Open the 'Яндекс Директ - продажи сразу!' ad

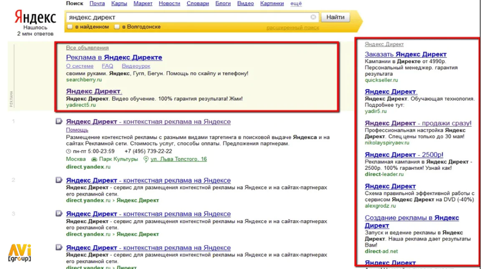[418, 123]
